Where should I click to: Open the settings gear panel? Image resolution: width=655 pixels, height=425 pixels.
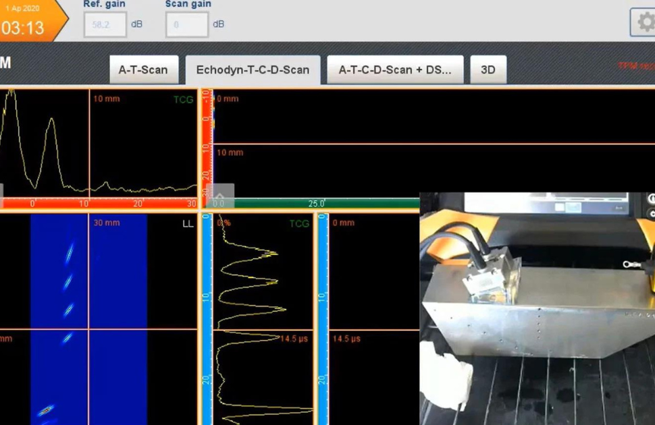pos(646,22)
